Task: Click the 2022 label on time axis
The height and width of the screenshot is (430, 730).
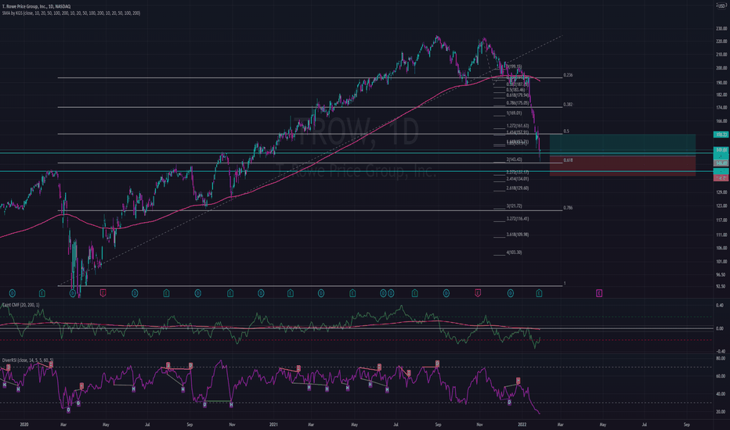Action: coord(522,425)
